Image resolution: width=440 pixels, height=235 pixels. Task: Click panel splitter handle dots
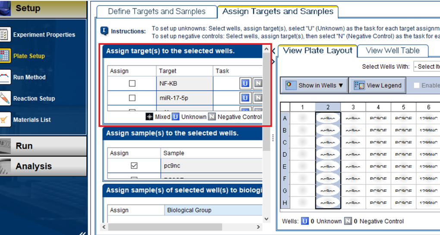[x=273, y=138]
